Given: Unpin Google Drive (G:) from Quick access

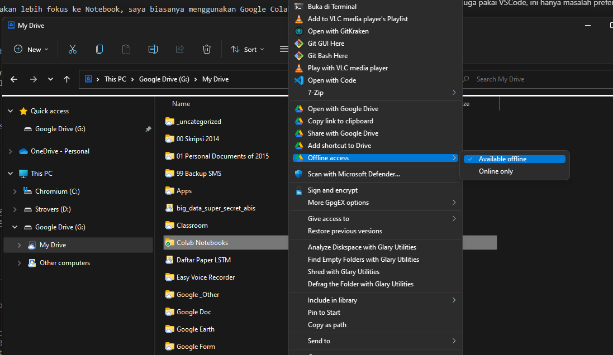Looking at the screenshot, I should [x=148, y=129].
